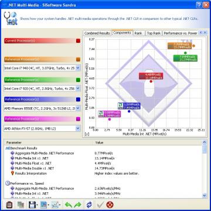Open the AMD Phenom 8550E processor dropdown
211x211 pixels.
[x=78, y=108]
